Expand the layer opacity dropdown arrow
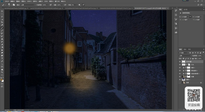Image resolution: width=205 pixels, height=112 pixels. click(x=203, y=56)
